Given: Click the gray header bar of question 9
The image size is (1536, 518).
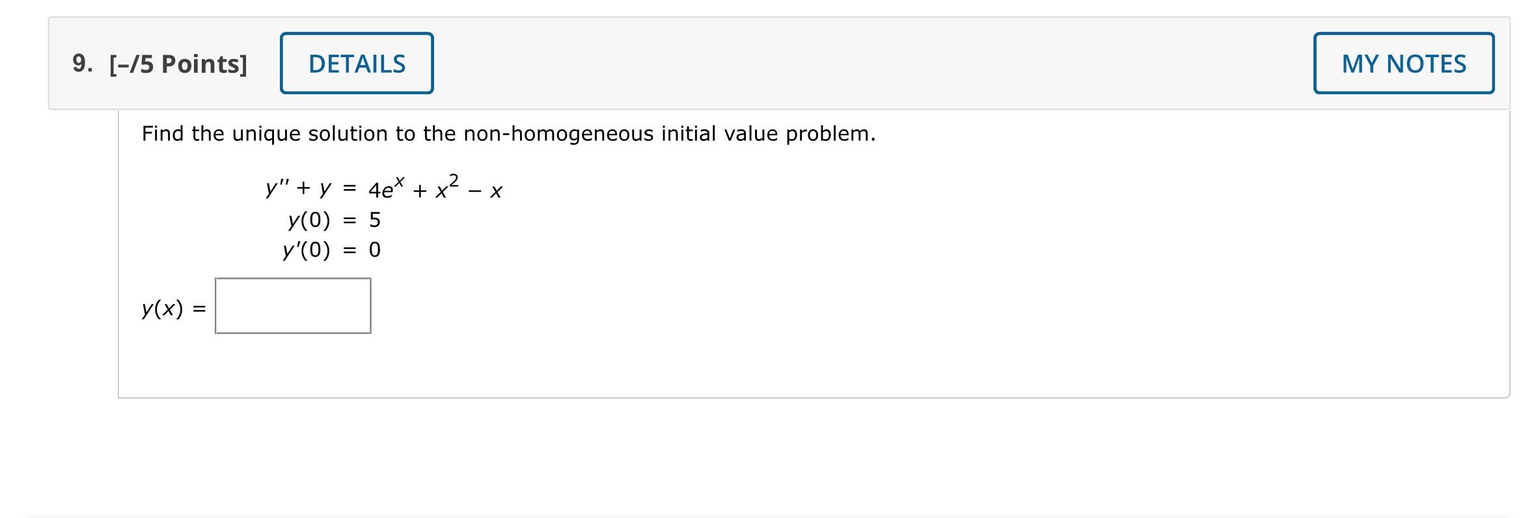Looking at the screenshot, I should (x=781, y=63).
